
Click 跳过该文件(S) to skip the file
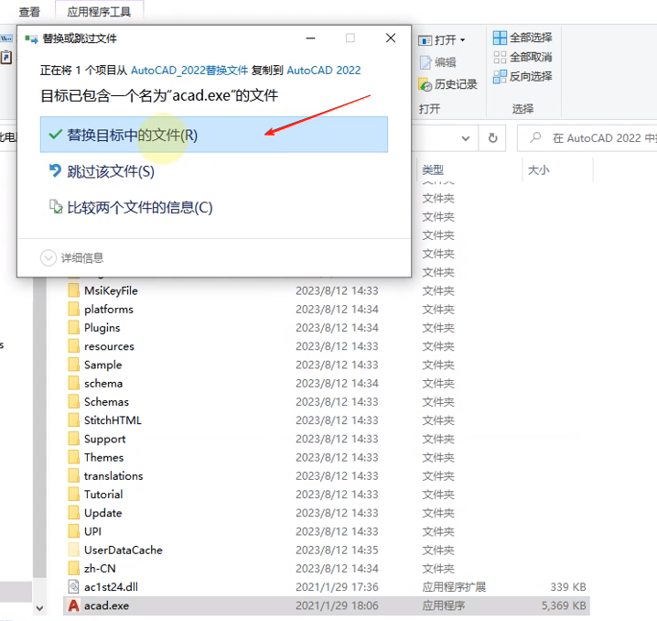pyautogui.click(x=110, y=171)
